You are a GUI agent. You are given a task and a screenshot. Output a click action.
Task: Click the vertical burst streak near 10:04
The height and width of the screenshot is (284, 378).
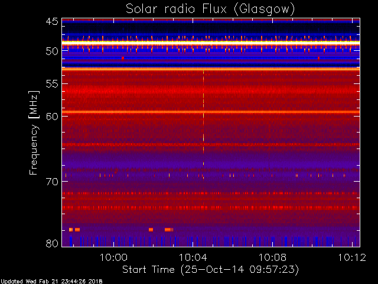(x=203, y=124)
